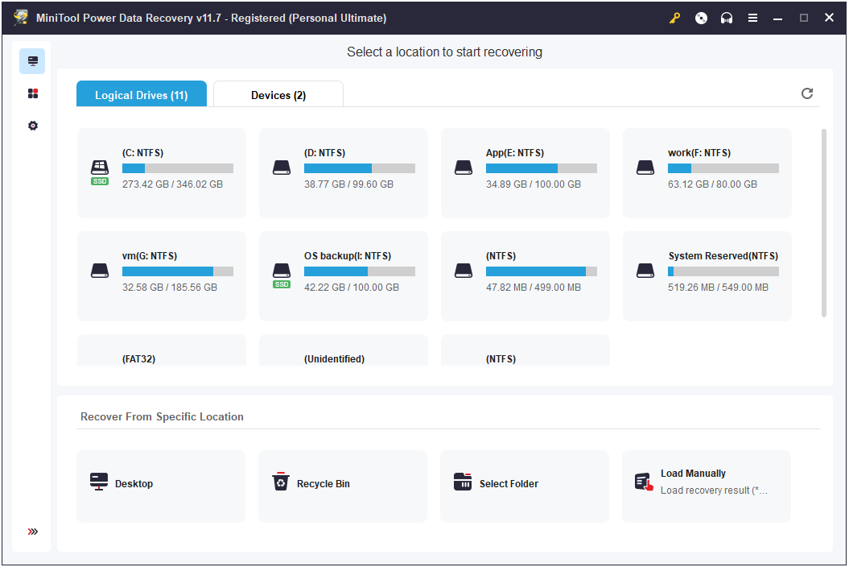This screenshot has width=849, height=567.
Task: Click the System Reserved usage bar
Action: tap(723, 271)
